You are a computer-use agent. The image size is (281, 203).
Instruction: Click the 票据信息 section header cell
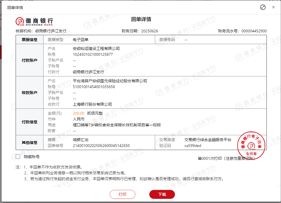30,40
